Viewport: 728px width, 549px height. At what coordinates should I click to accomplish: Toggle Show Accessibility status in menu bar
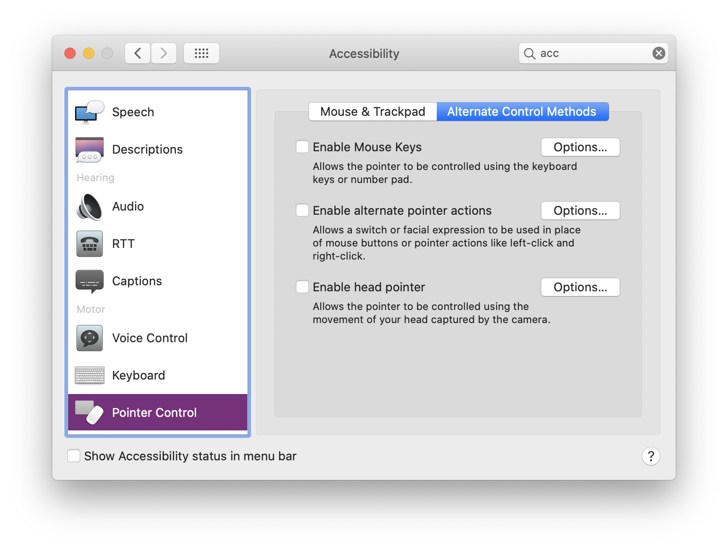(74, 456)
